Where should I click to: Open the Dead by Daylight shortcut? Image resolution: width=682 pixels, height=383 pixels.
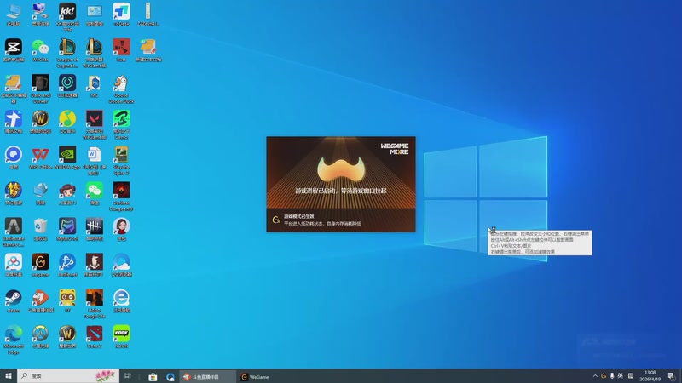pos(95,229)
